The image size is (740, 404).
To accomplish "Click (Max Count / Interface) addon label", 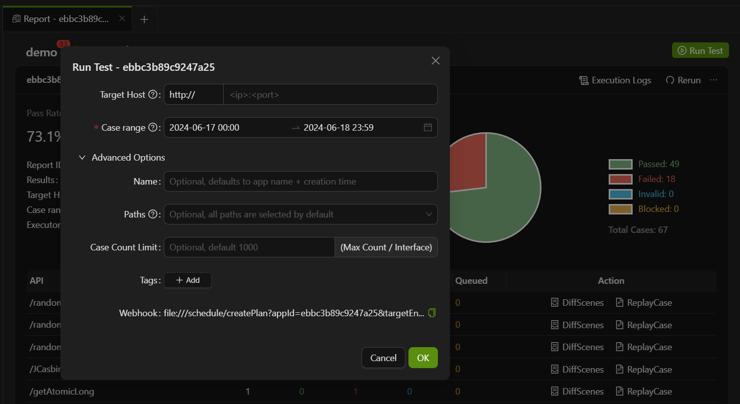I will click(x=386, y=247).
